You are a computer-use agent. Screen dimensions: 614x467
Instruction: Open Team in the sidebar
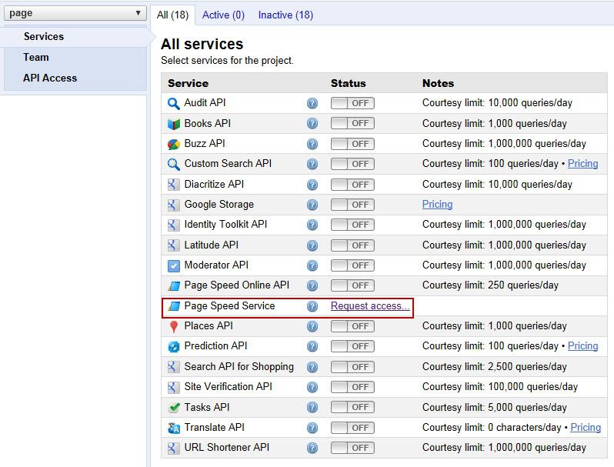tap(36, 57)
